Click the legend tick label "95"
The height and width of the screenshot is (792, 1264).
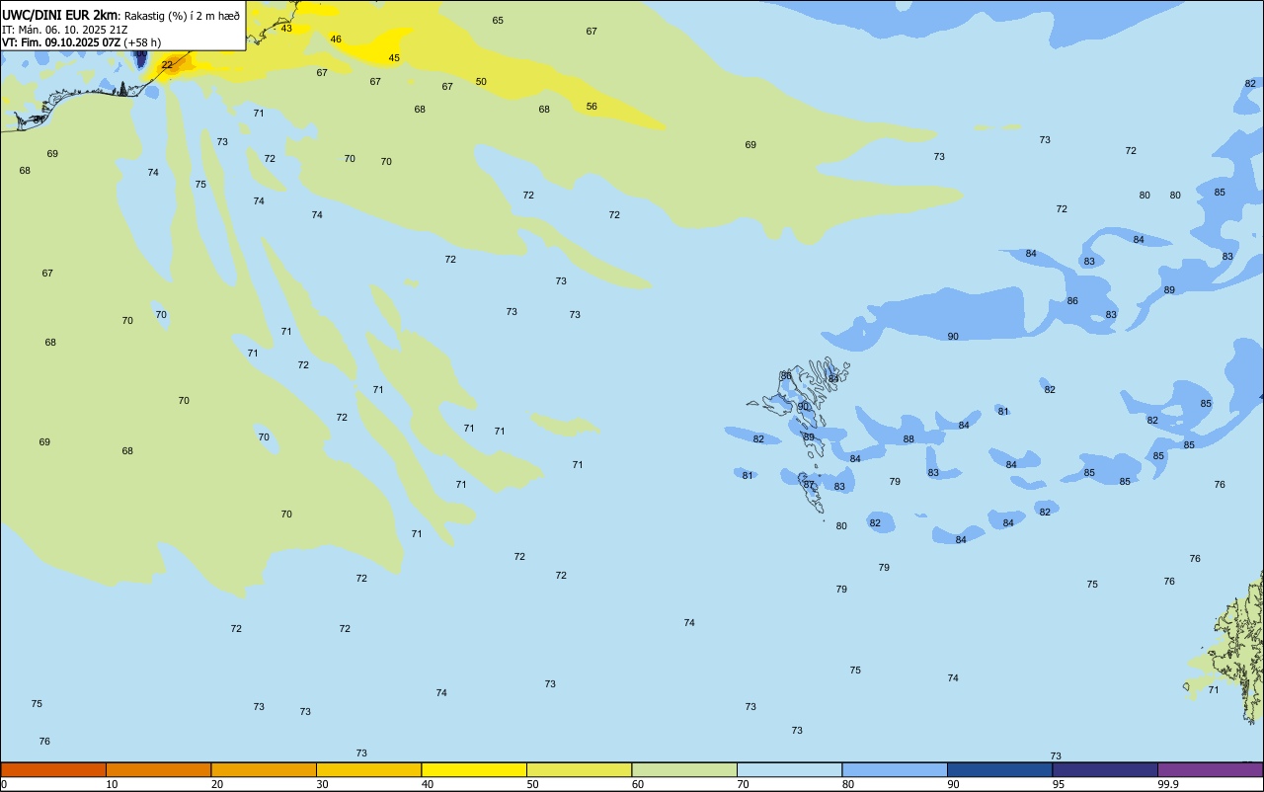1059,784
